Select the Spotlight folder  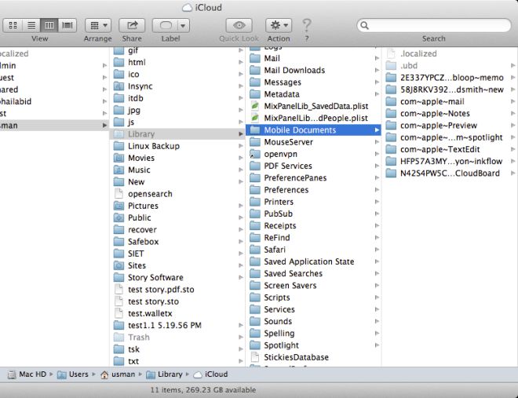(313, 345)
